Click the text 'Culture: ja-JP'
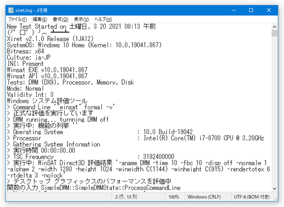 point(29,58)
